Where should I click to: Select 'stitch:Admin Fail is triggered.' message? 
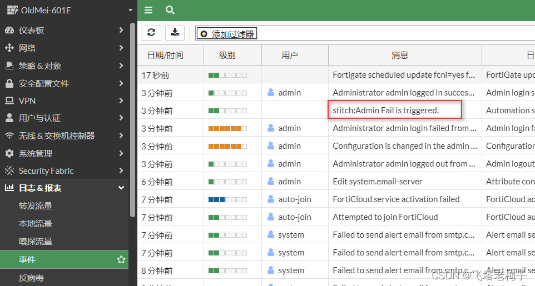click(x=385, y=111)
